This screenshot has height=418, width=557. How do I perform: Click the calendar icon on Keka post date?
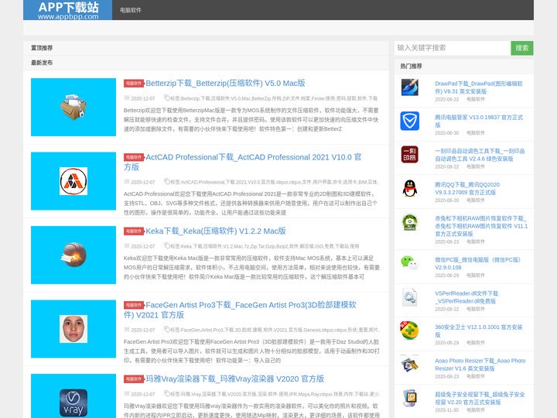click(126, 245)
